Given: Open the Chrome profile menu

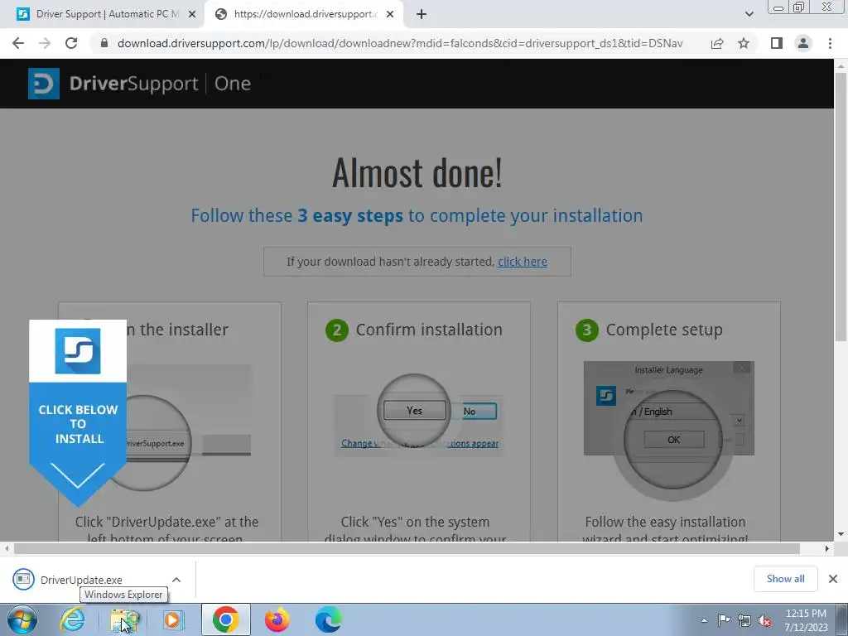Looking at the screenshot, I should [x=803, y=43].
